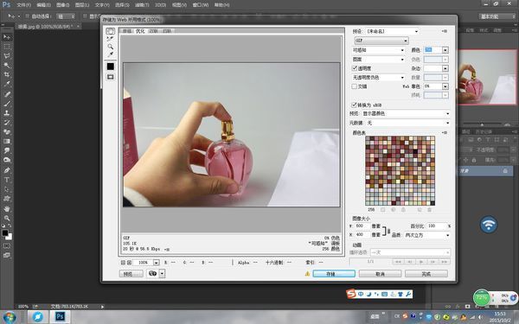Select the Rectangular Marquee tool
Image resolution: width=519 pixels, height=324 pixels.
click(x=7, y=47)
